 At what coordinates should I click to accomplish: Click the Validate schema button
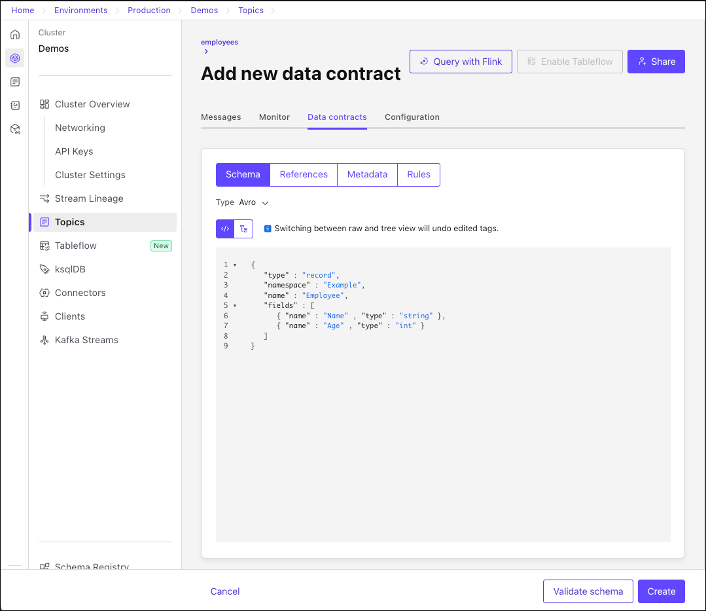[x=588, y=591]
